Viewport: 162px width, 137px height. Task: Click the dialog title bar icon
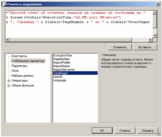click(4, 4)
